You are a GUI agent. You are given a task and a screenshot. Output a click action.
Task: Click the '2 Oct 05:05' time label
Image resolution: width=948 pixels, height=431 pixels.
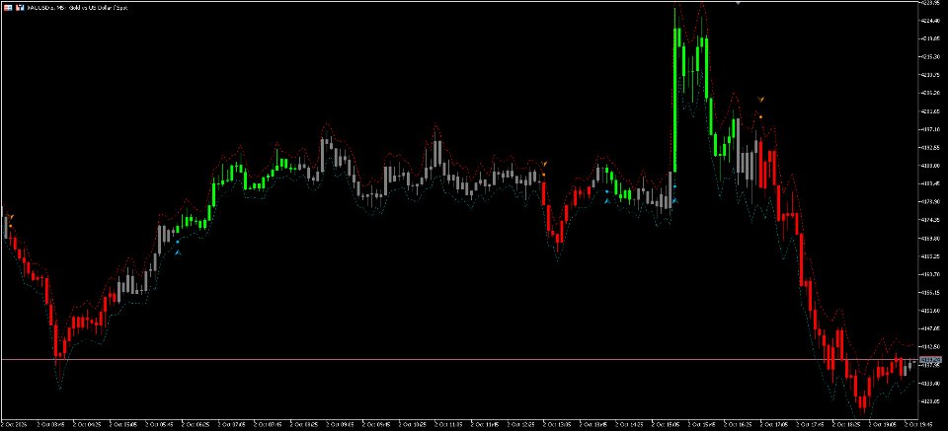124,424
